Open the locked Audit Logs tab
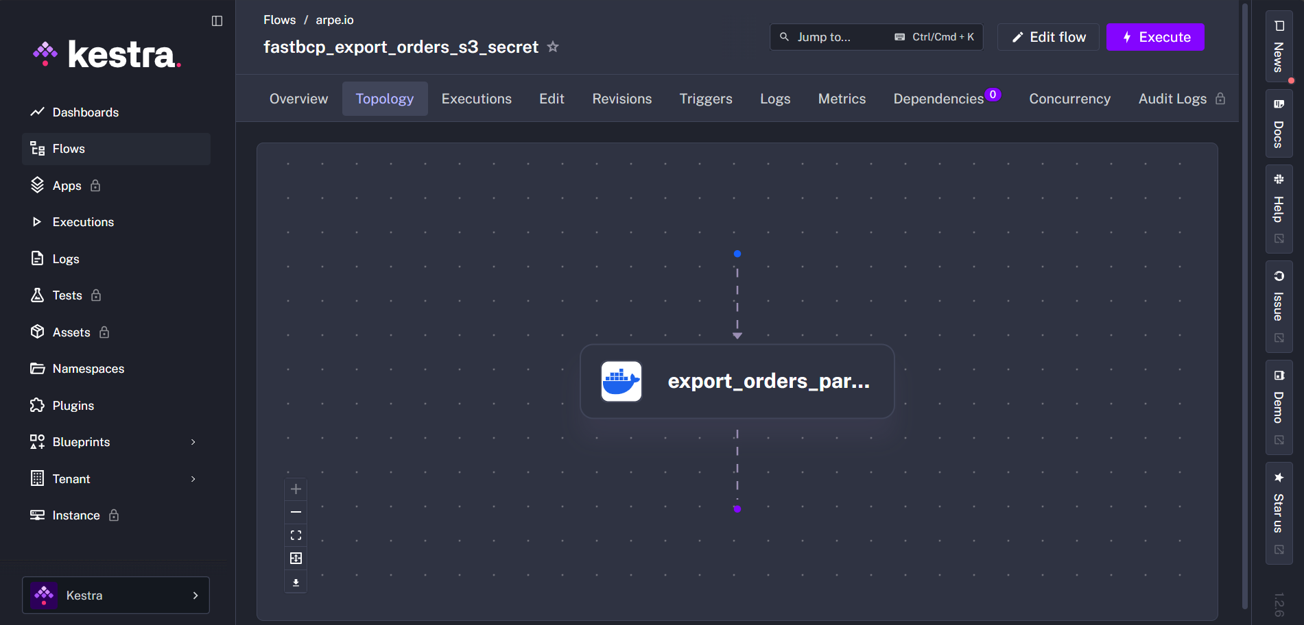 point(1172,98)
